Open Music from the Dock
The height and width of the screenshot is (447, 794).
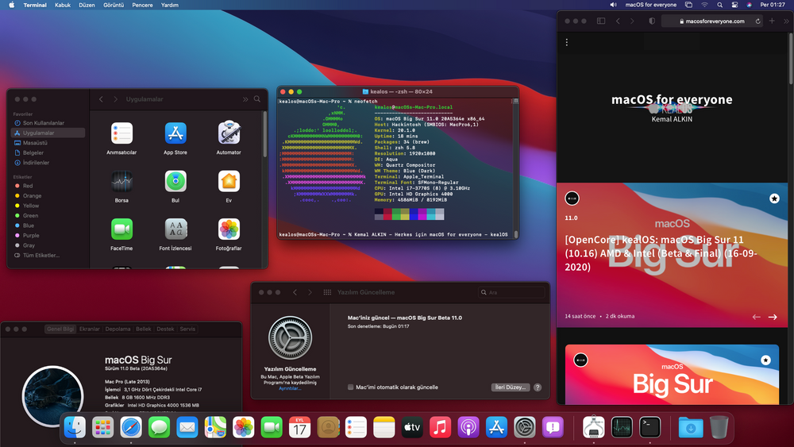pyautogui.click(x=440, y=428)
